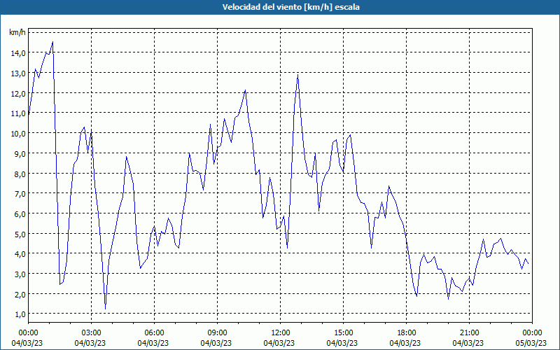Click the 05/03/23 date label
560x350 pixels.
click(x=531, y=343)
